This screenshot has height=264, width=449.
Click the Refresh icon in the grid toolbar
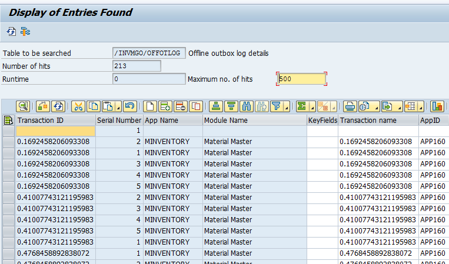click(x=58, y=106)
